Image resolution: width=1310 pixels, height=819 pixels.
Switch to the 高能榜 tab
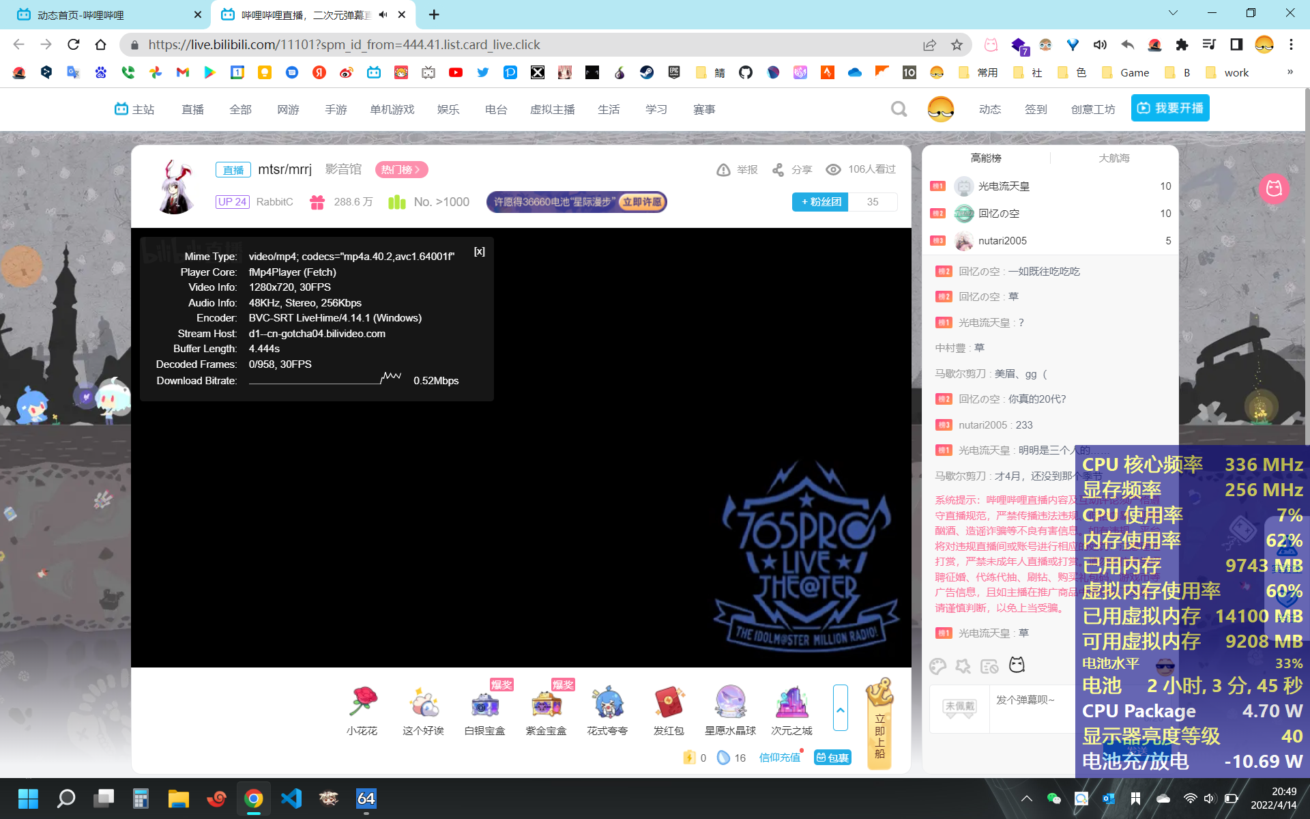coord(986,158)
